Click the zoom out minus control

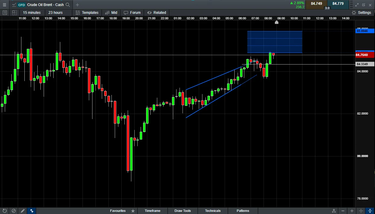(343, 211)
